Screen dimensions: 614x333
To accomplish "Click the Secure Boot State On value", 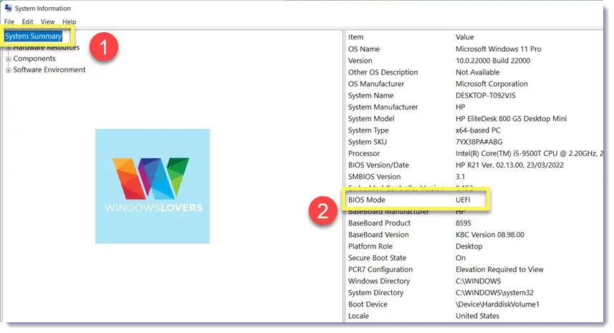I will pos(461,258).
